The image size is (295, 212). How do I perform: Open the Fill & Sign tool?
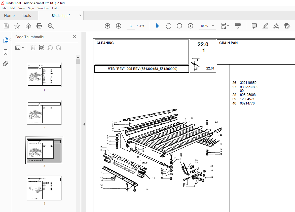pos(276,26)
